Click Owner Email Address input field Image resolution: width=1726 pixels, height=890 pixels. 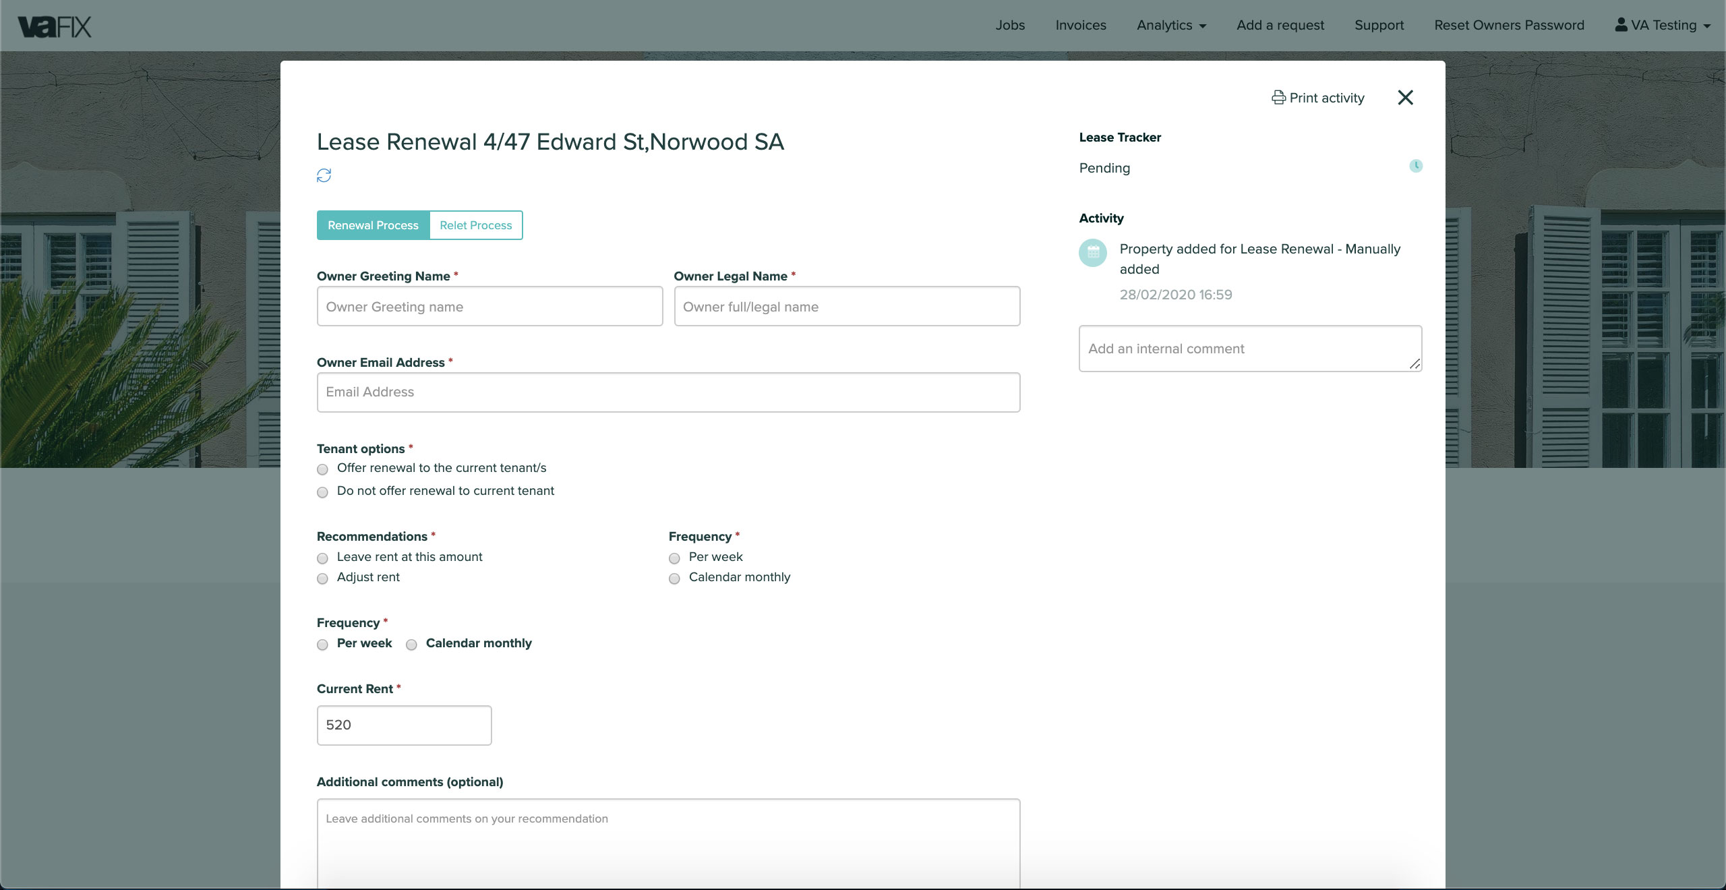pos(667,392)
